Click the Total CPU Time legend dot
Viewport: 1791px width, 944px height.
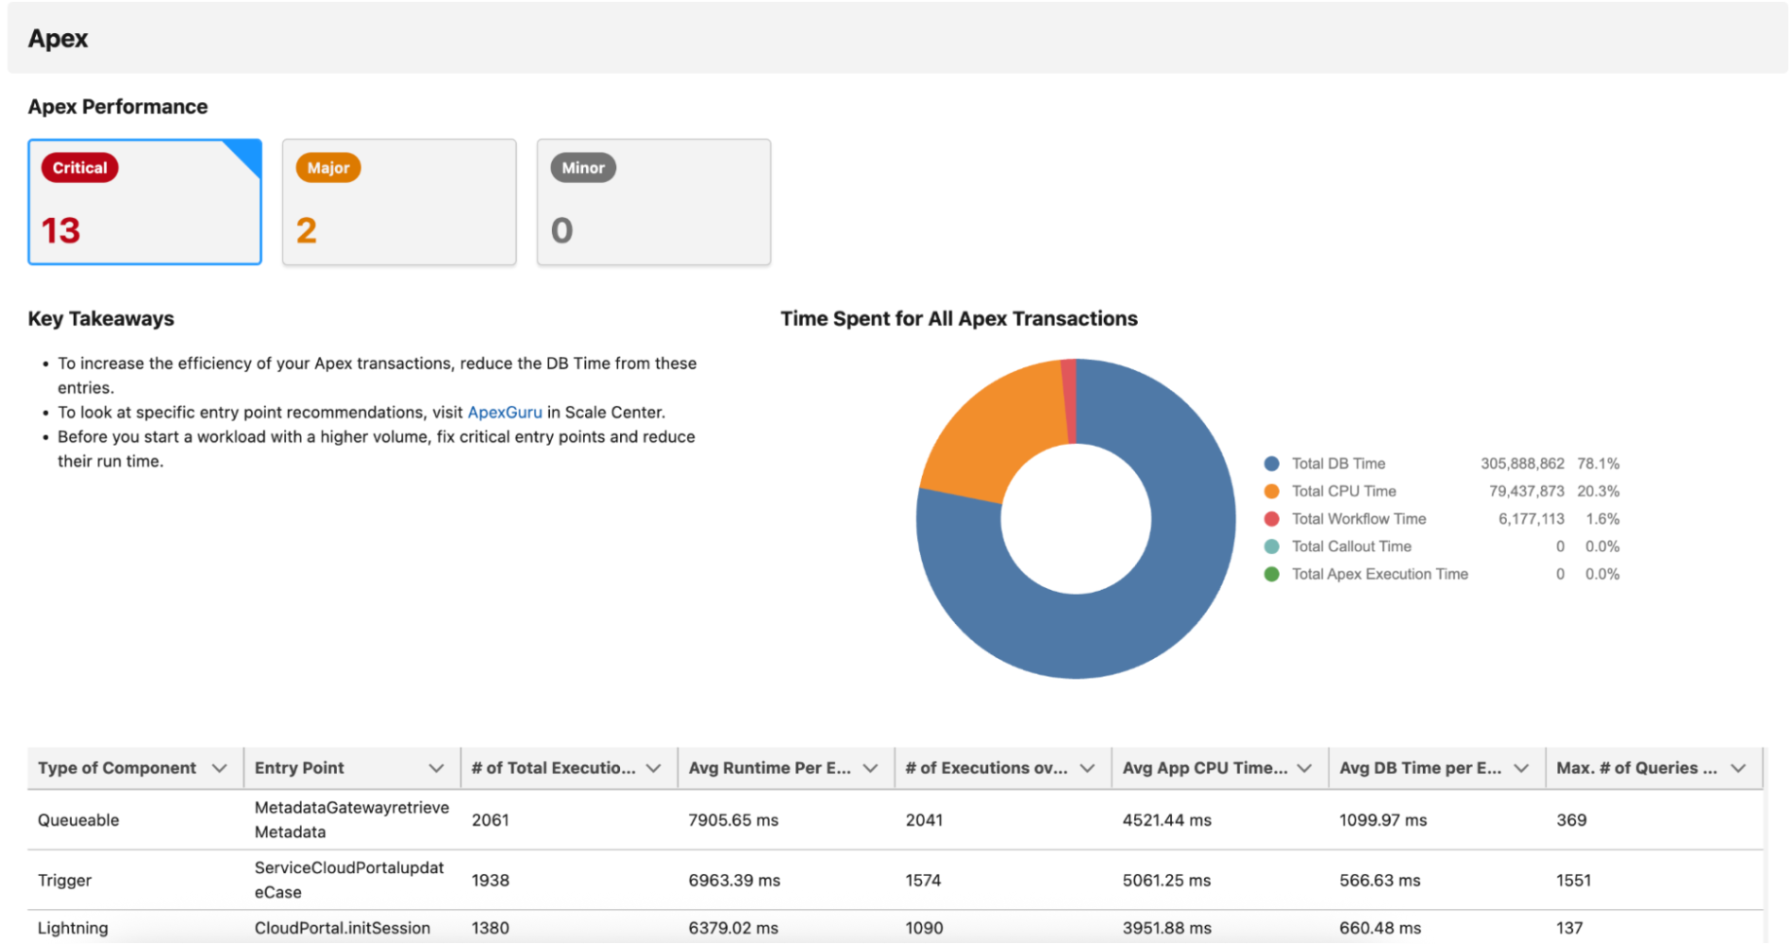[1271, 491]
